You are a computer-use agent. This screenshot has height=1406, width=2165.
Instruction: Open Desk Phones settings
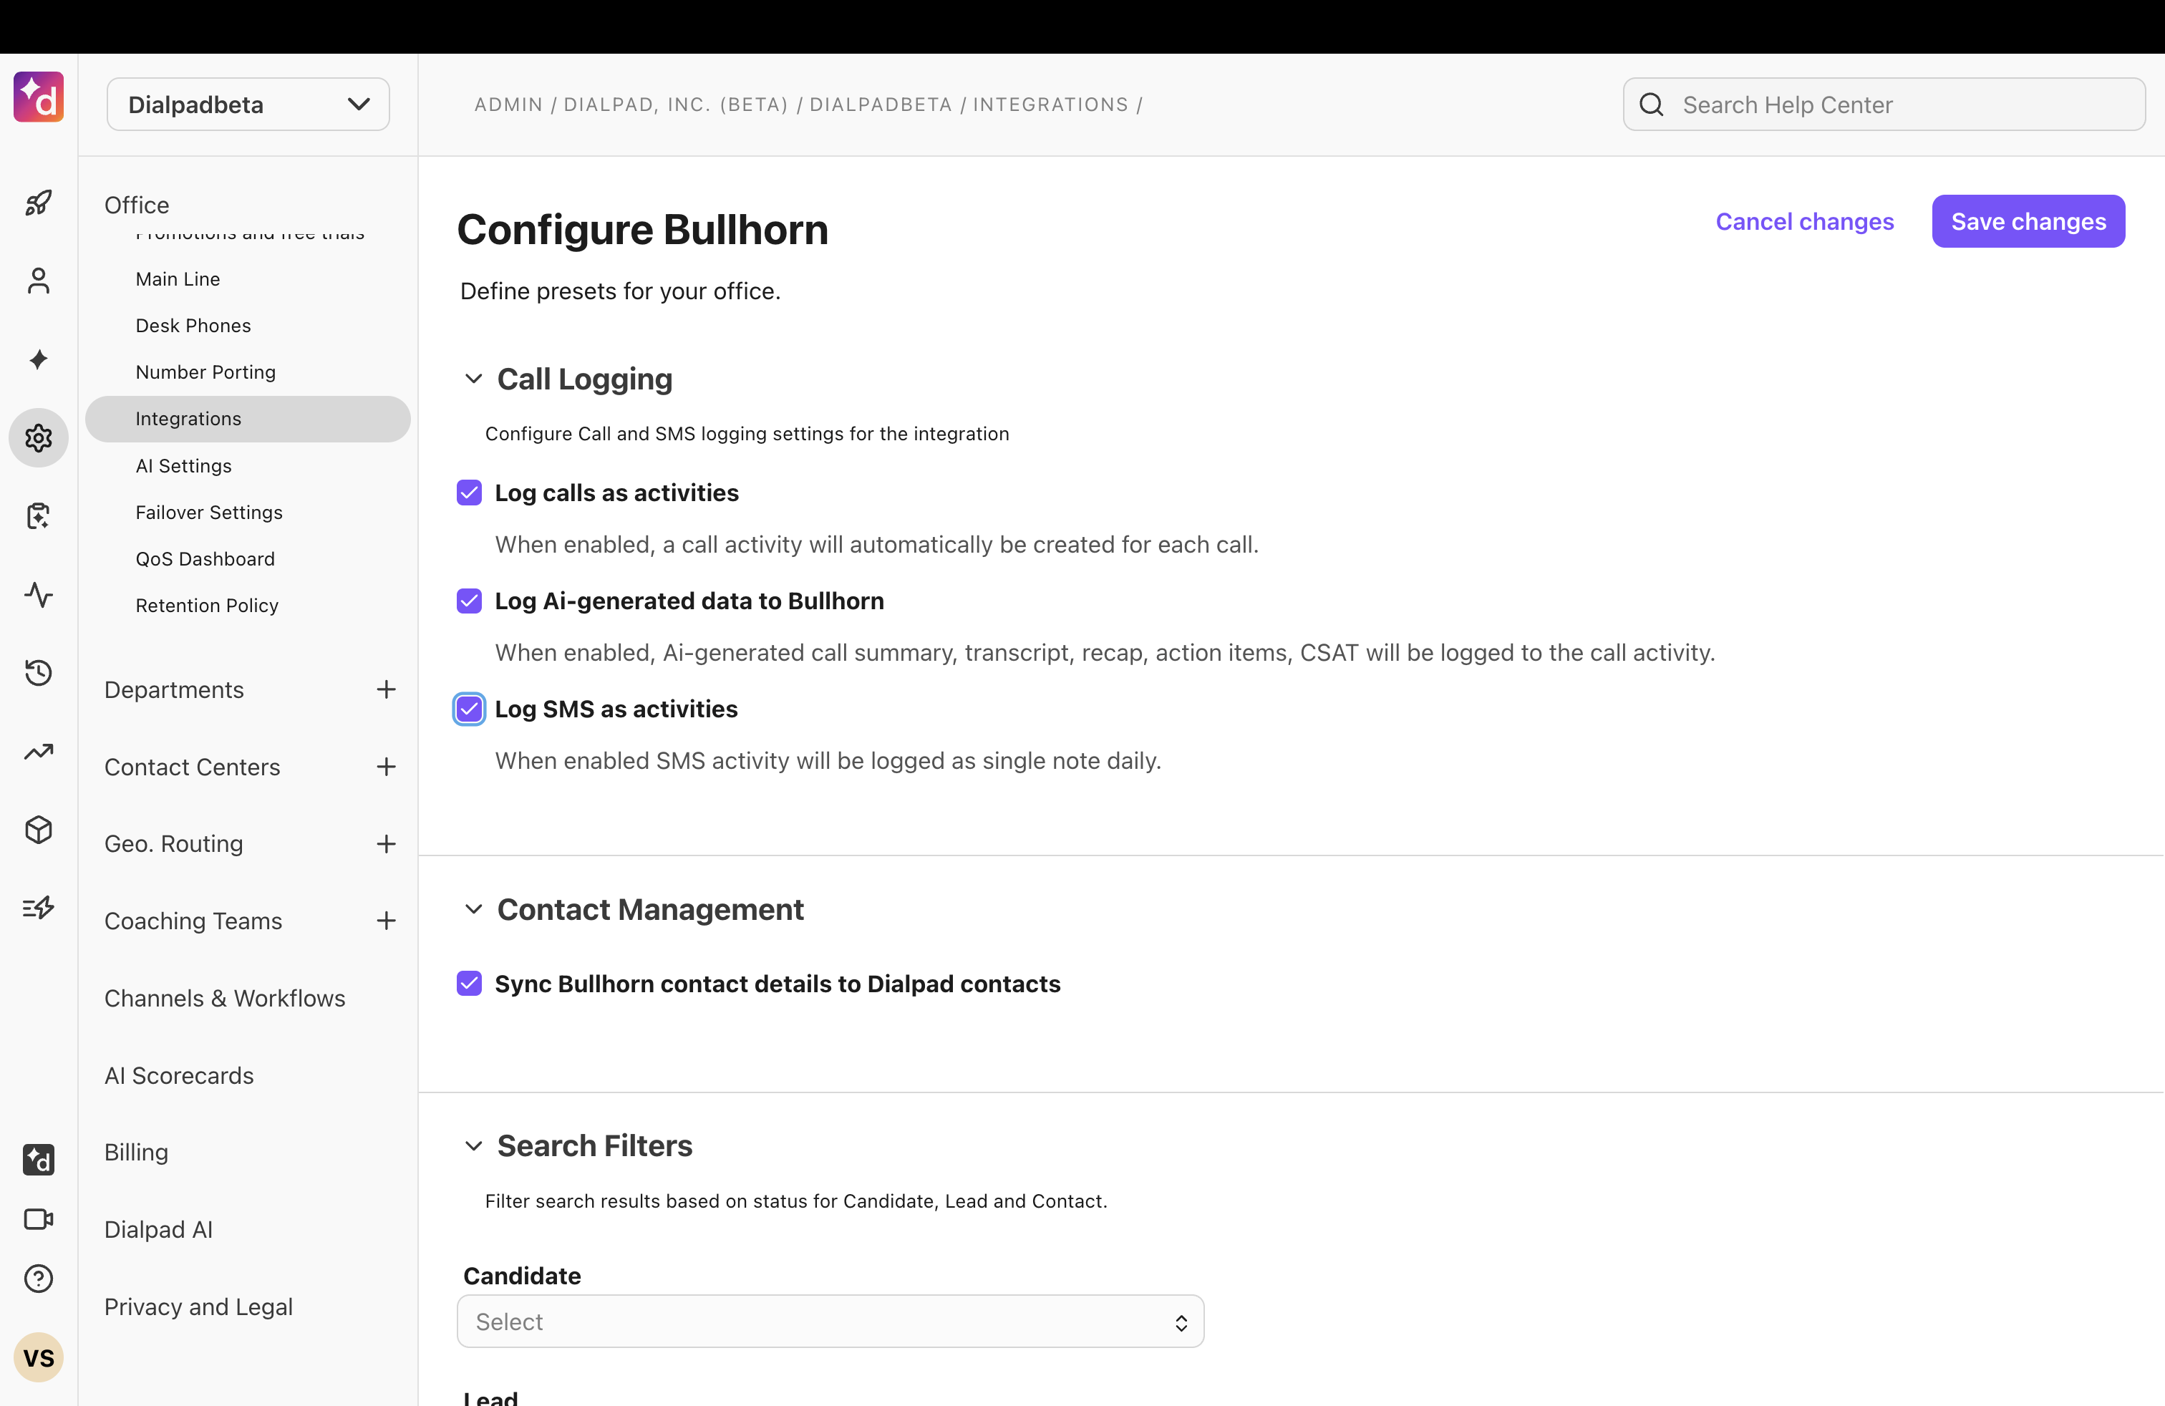[x=193, y=326]
